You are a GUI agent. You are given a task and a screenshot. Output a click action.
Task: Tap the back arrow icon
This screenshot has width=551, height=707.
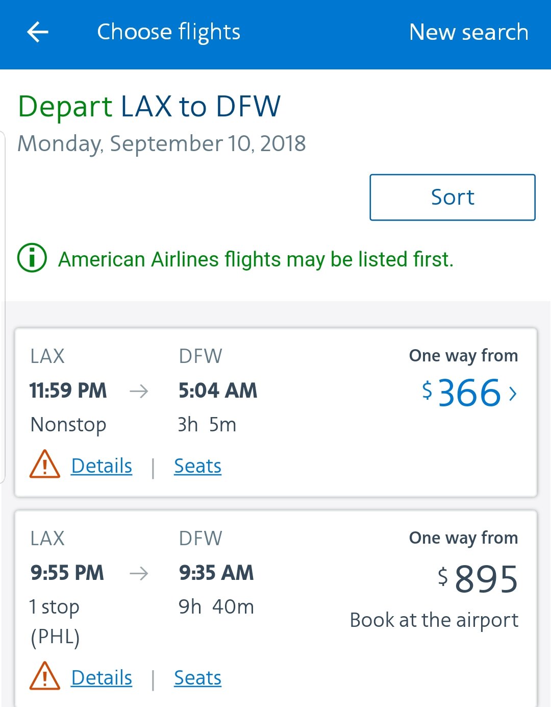[38, 32]
